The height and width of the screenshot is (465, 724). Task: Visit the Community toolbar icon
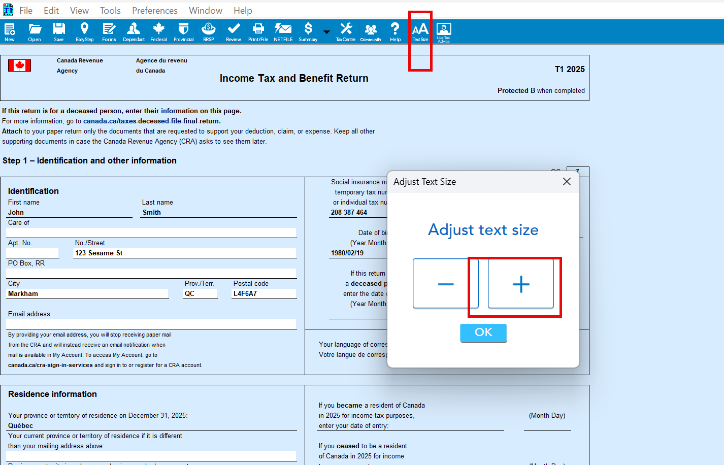(371, 32)
